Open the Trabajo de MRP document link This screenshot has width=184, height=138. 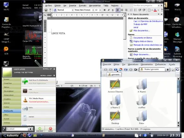coord(140,24)
